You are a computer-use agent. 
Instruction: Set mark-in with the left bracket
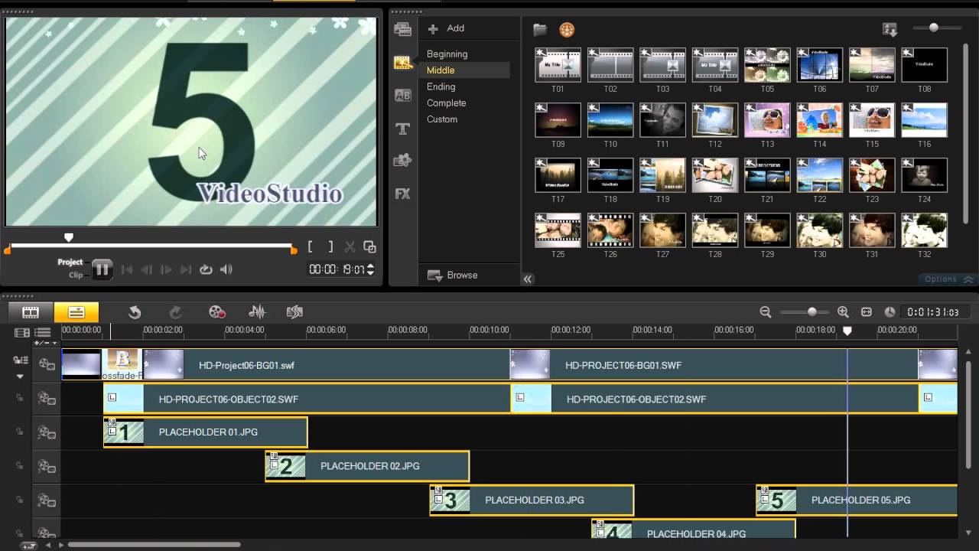[311, 246]
